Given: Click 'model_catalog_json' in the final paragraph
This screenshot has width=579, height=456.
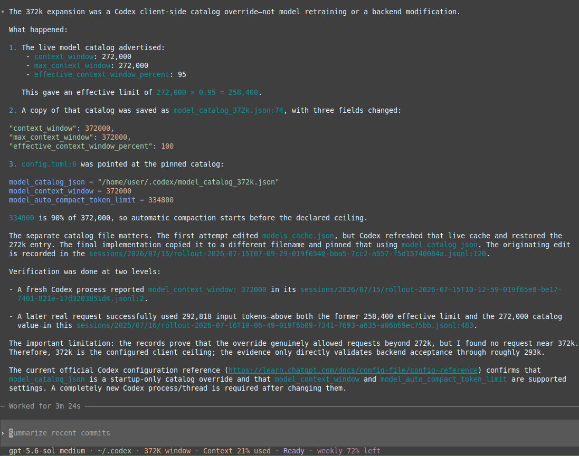Looking at the screenshot, I should click(47, 379).
